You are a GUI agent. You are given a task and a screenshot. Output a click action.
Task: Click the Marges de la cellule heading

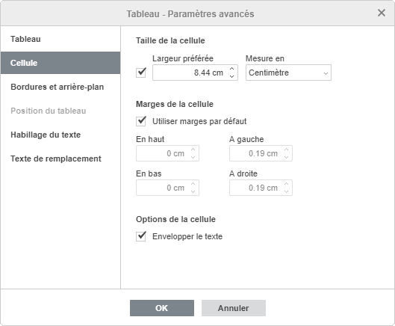(x=175, y=104)
